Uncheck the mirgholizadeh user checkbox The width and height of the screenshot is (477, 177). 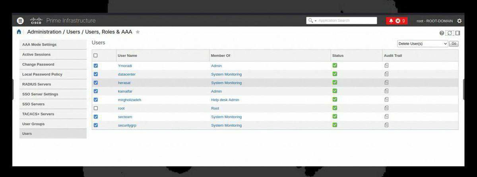click(95, 100)
